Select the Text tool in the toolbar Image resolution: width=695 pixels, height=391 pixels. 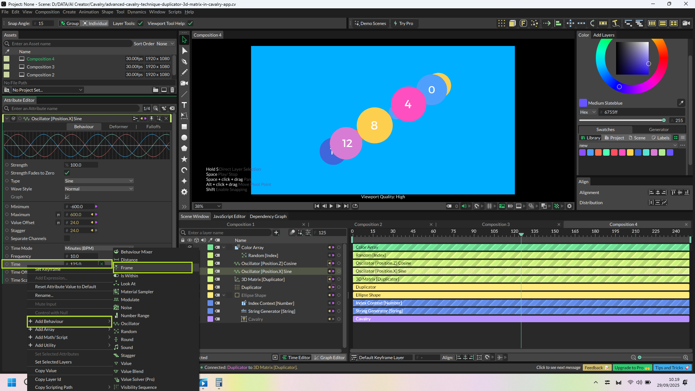coord(184,105)
